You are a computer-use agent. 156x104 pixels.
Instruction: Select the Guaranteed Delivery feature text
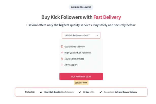pyautogui.click(x=74, y=47)
